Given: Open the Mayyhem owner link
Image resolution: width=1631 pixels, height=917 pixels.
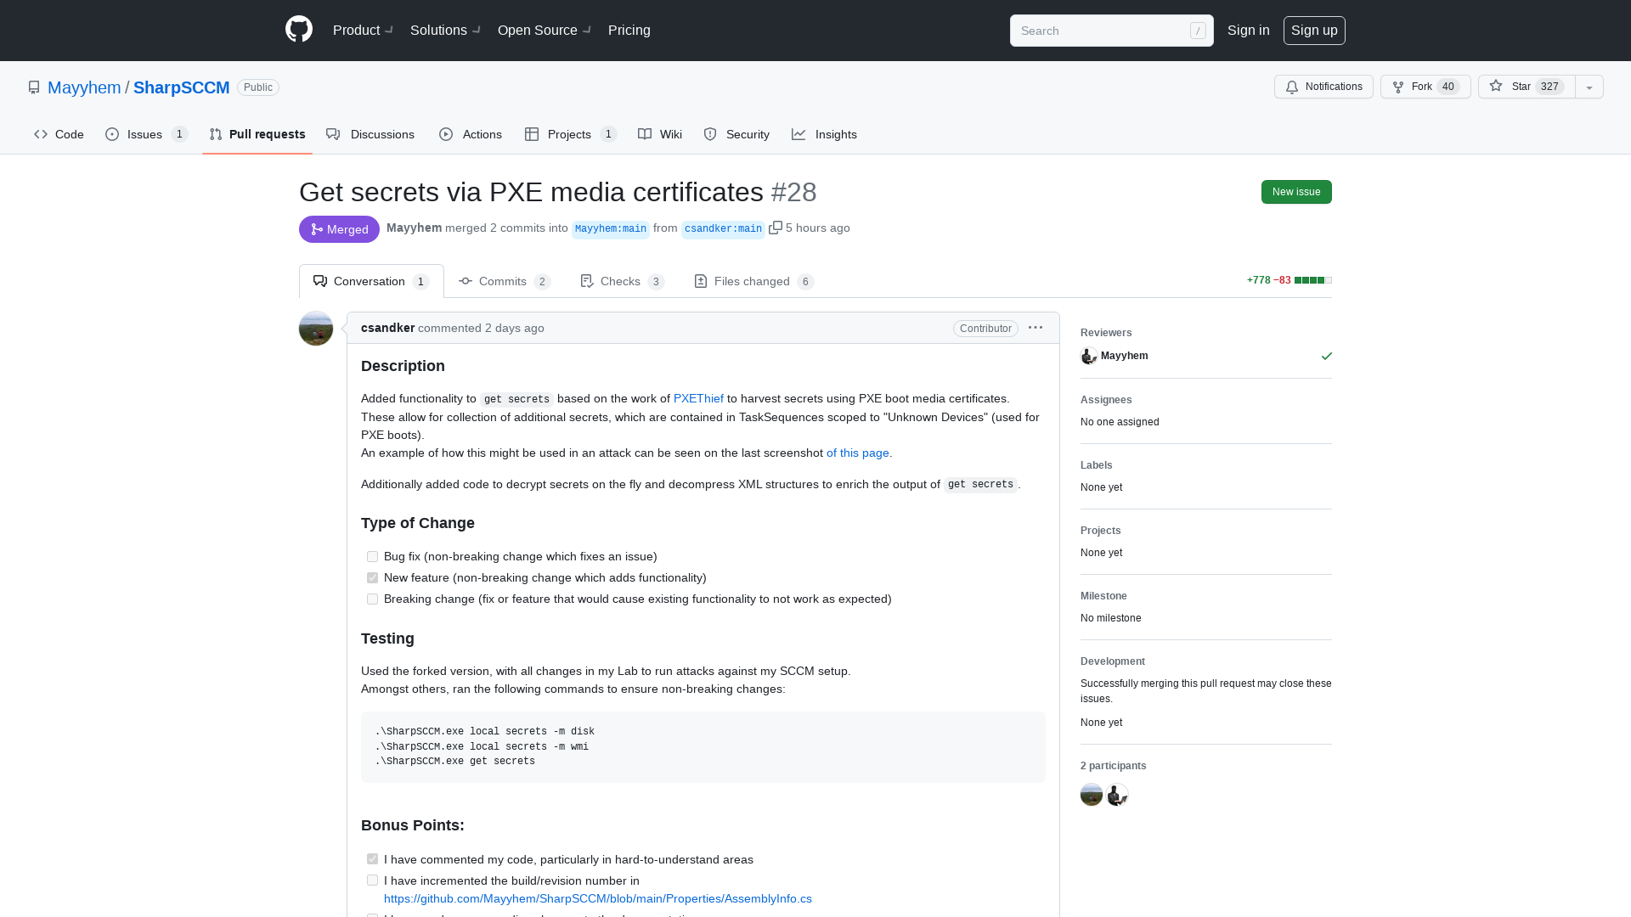Looking at the screenshot, I should click(x=84, y=87).
